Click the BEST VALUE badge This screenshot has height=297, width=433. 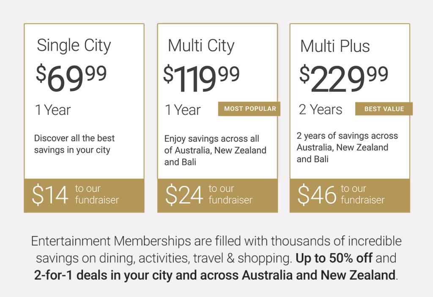384,109
